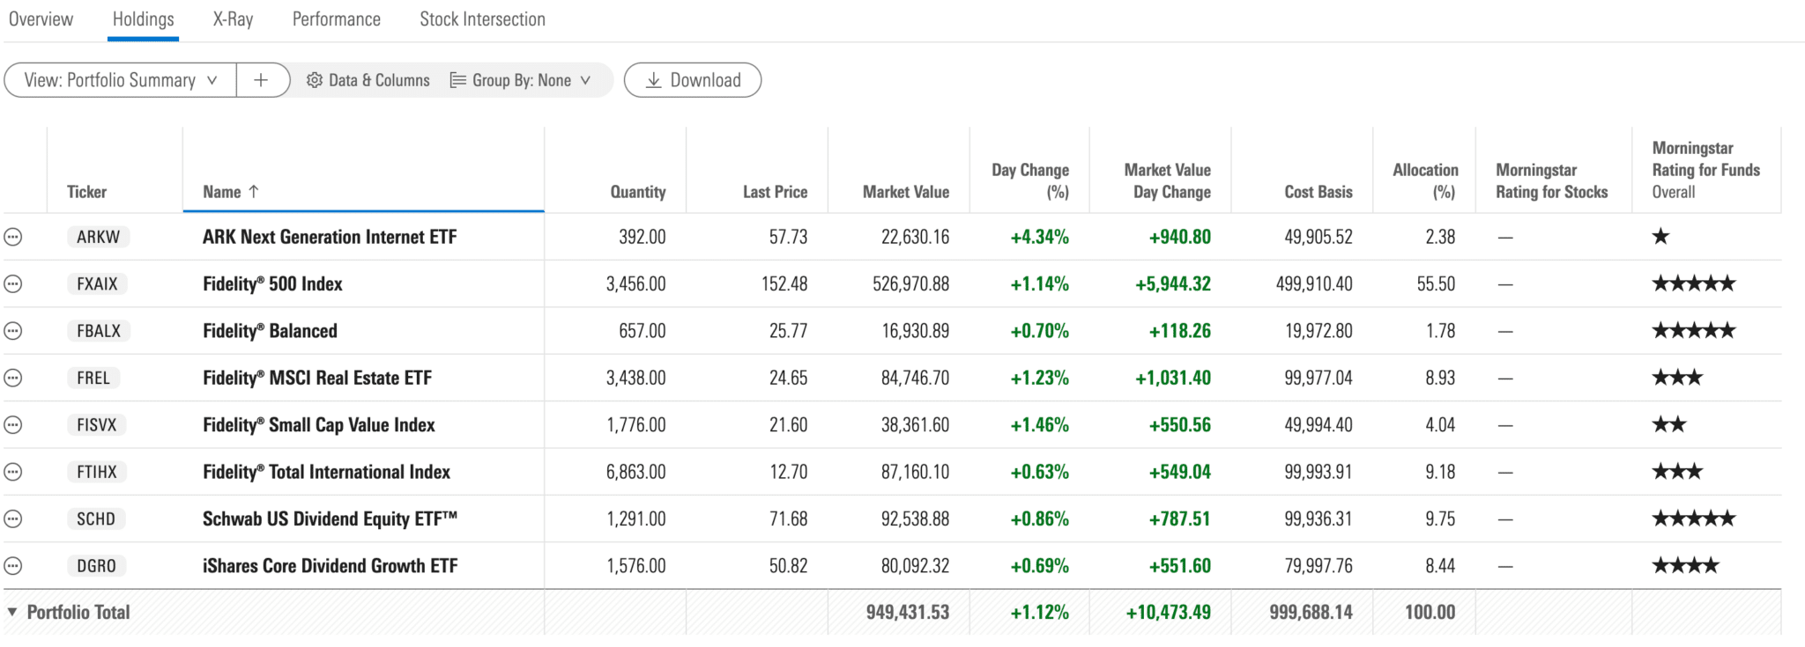Open ARK Next Generation Internet ETF
This screenshot has width=1805, height=647.
tap(330, 237)
